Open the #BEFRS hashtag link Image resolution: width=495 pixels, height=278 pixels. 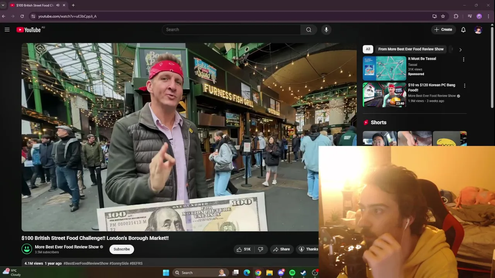(136, 263)
